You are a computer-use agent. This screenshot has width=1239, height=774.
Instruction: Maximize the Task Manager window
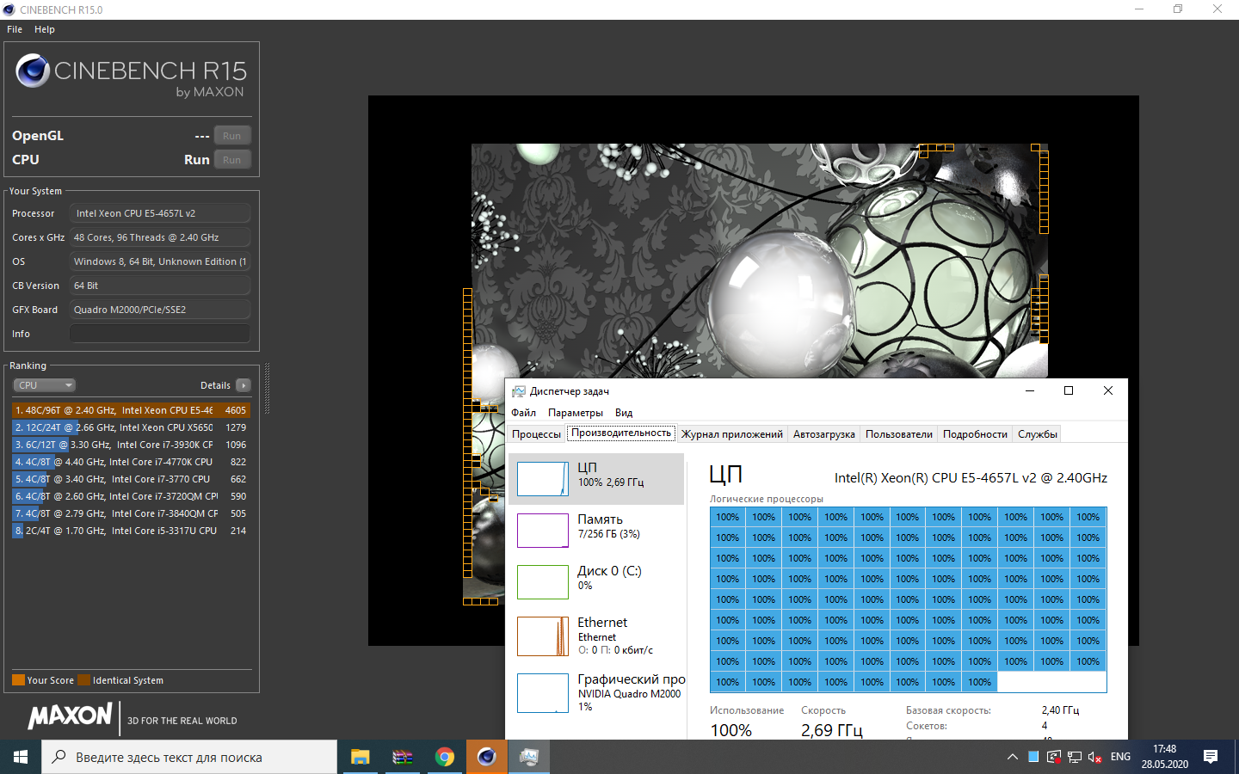tap(1069, 390)
